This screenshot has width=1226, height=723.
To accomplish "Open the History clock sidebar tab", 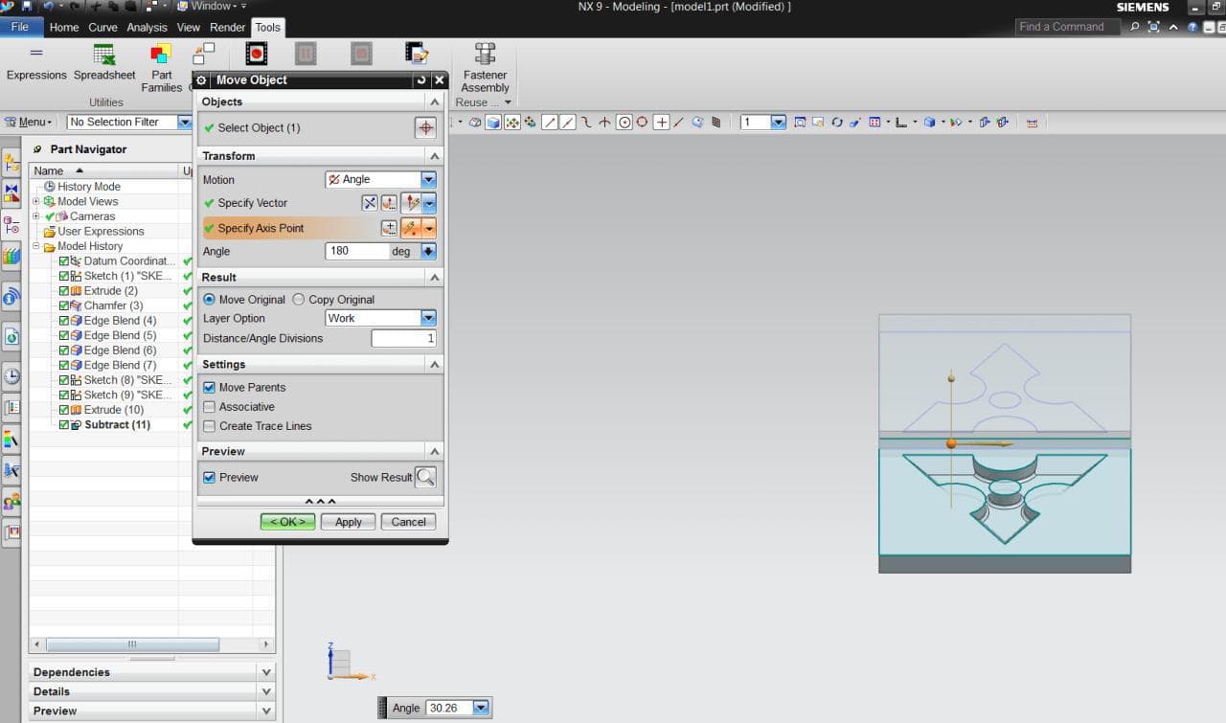I will click(x=11, y=375).
